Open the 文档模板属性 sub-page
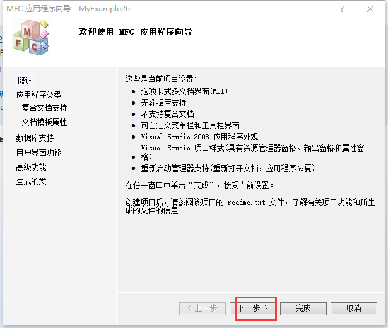 click(x=45, y=122)
